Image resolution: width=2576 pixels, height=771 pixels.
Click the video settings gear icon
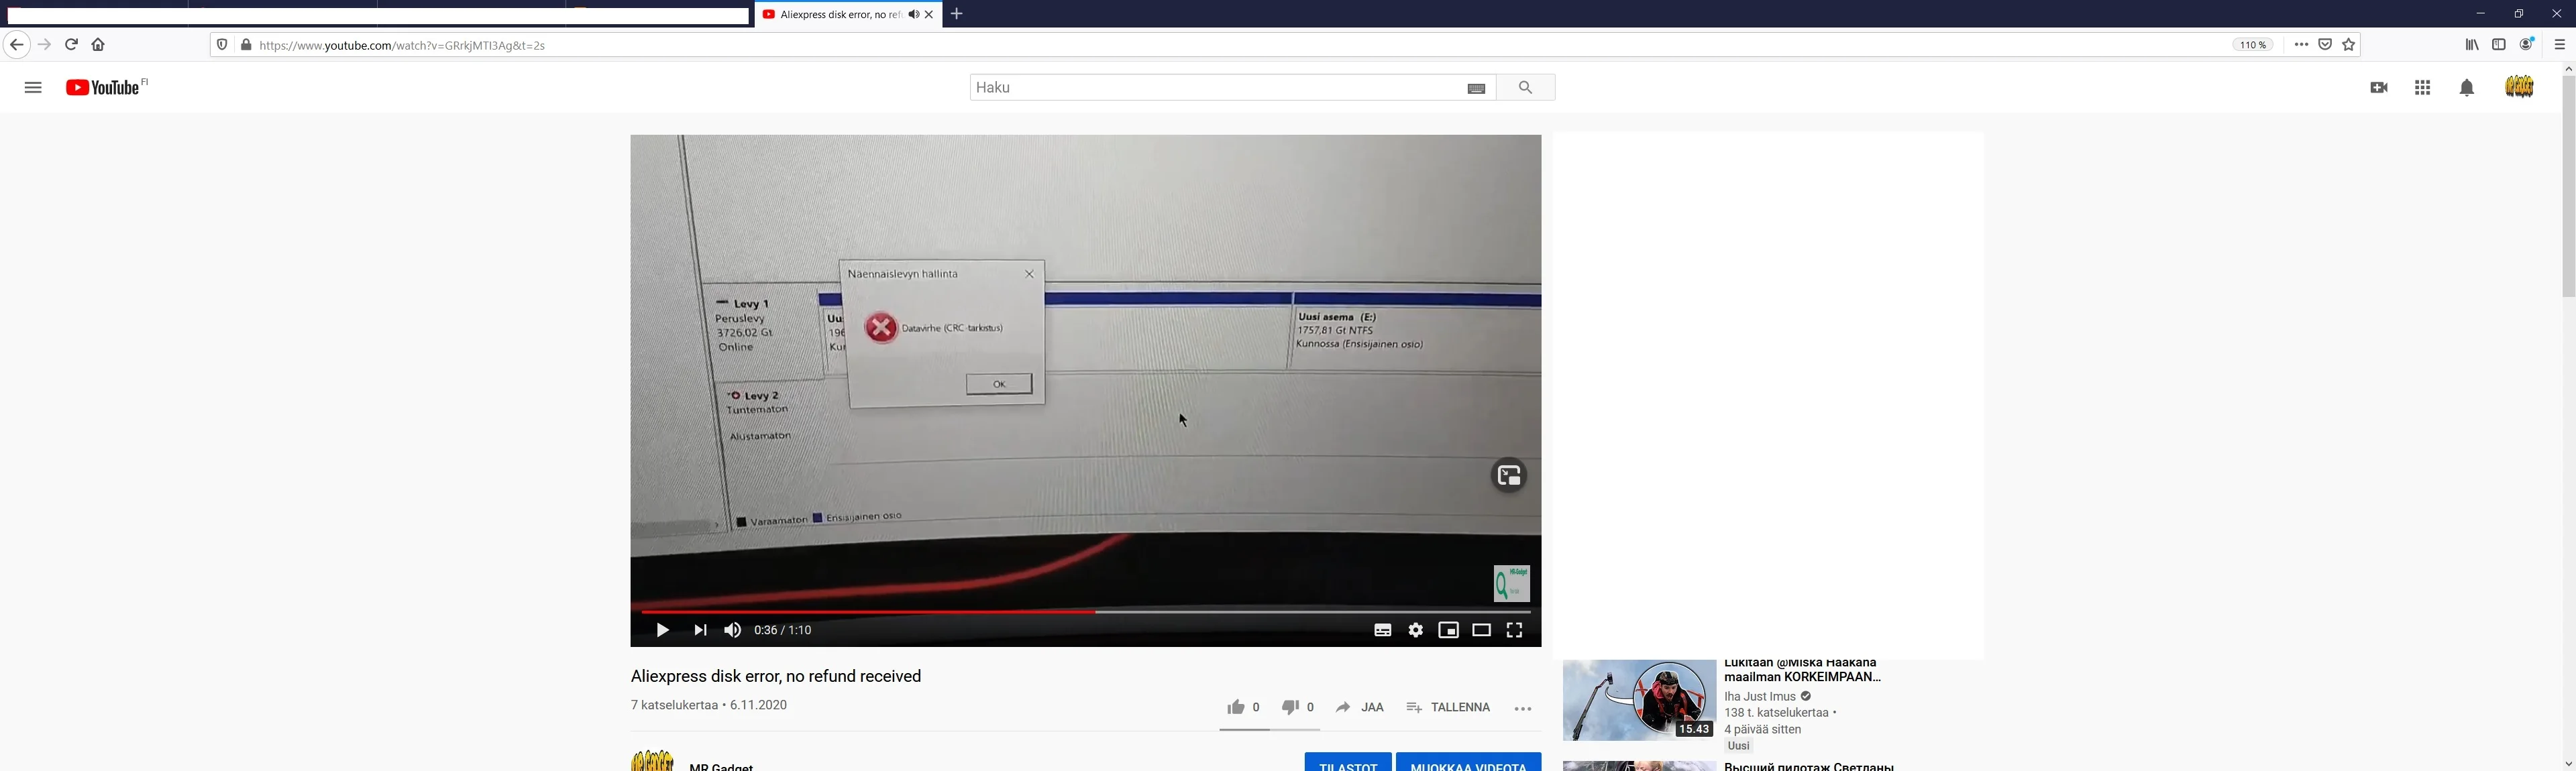click(1415, 630)
